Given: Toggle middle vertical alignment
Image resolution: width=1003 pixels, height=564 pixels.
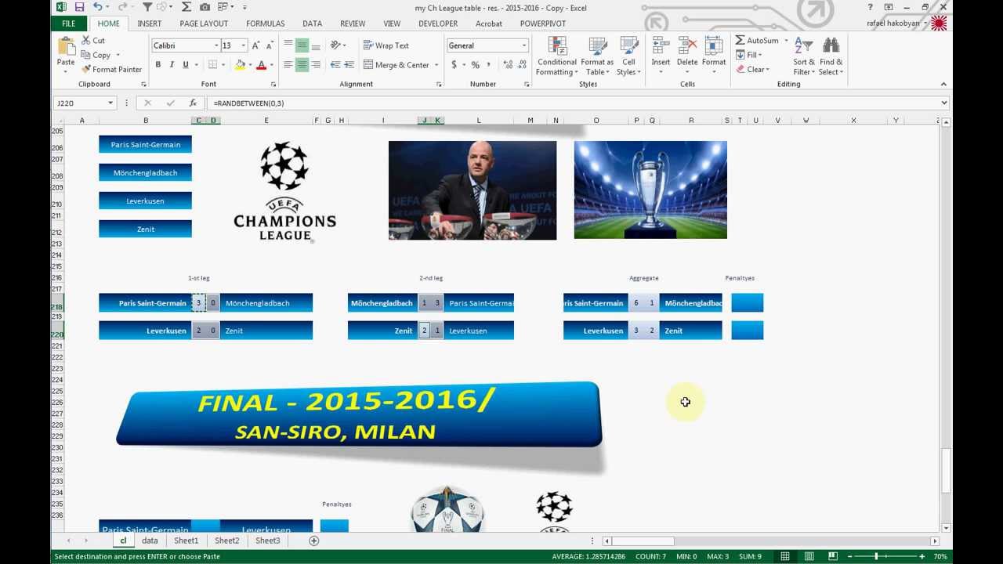Looking at the screenshot, I should coord(302,45).
